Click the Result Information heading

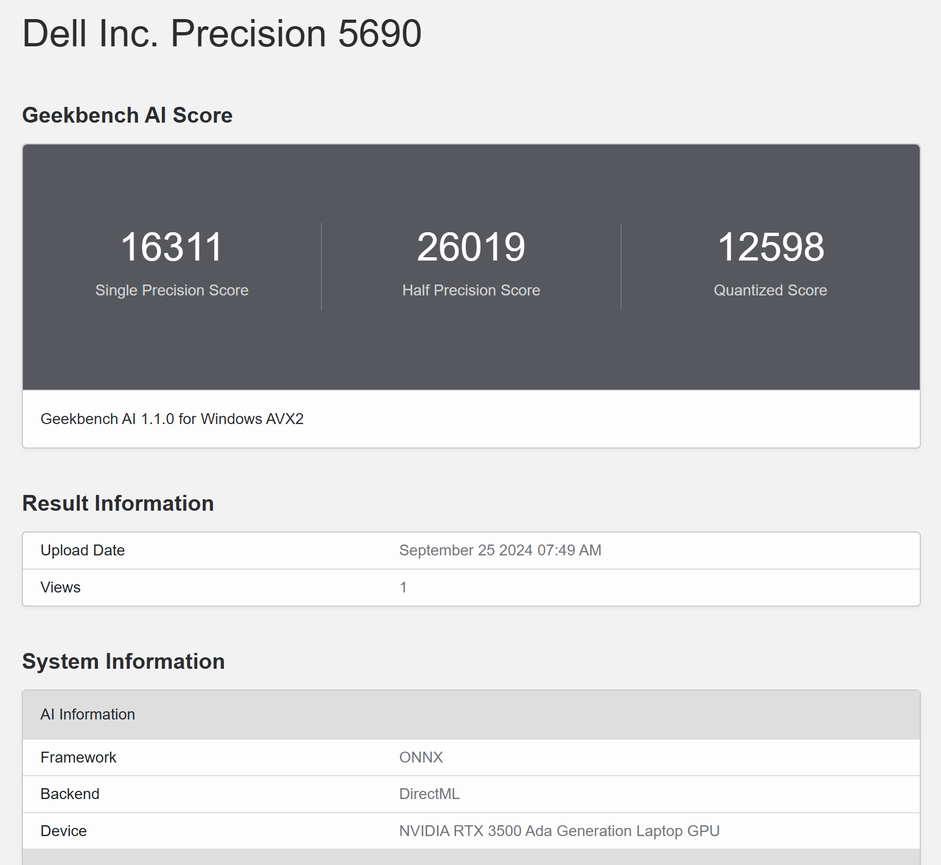coord(118,504)
